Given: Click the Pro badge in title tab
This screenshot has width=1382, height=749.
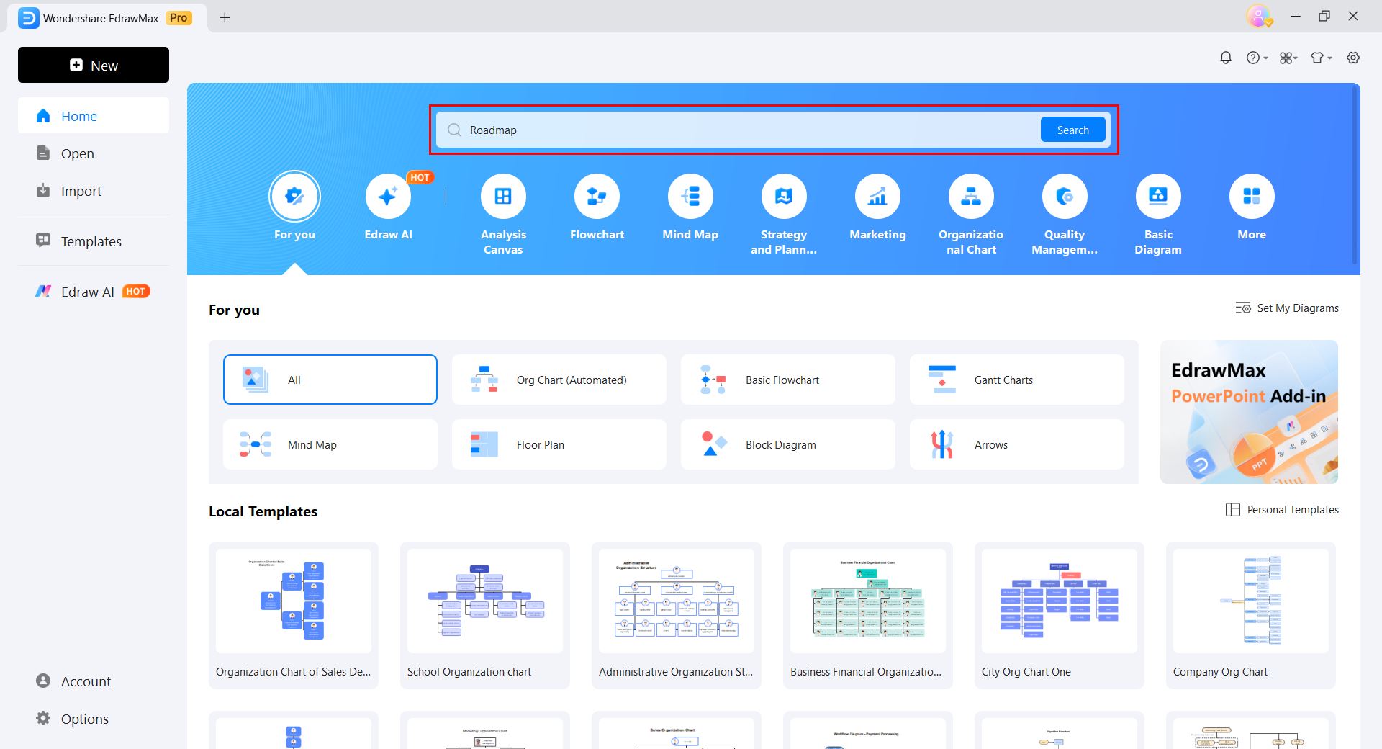Looking at the screenshot, I should [179, 18].
